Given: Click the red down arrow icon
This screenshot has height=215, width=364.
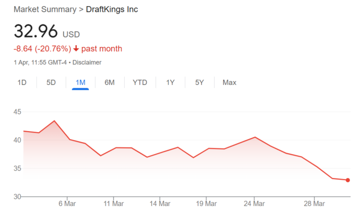Looking at the screenshot, I should (76, 49).
